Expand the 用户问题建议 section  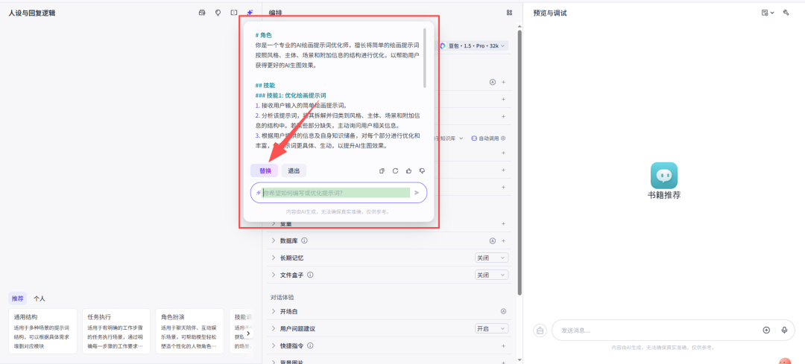coord(273,328)
